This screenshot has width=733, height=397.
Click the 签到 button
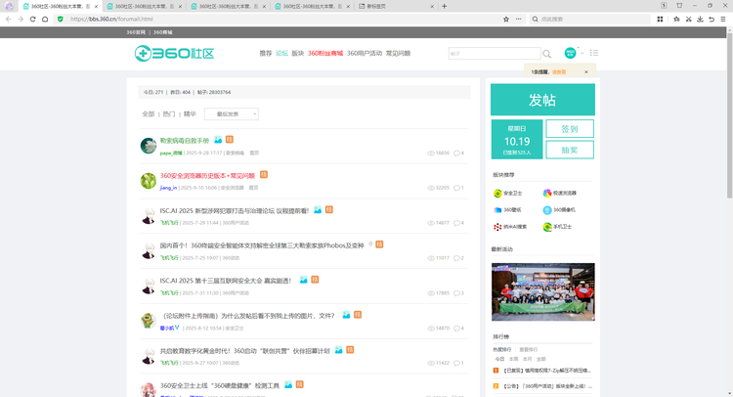[570, 129]
